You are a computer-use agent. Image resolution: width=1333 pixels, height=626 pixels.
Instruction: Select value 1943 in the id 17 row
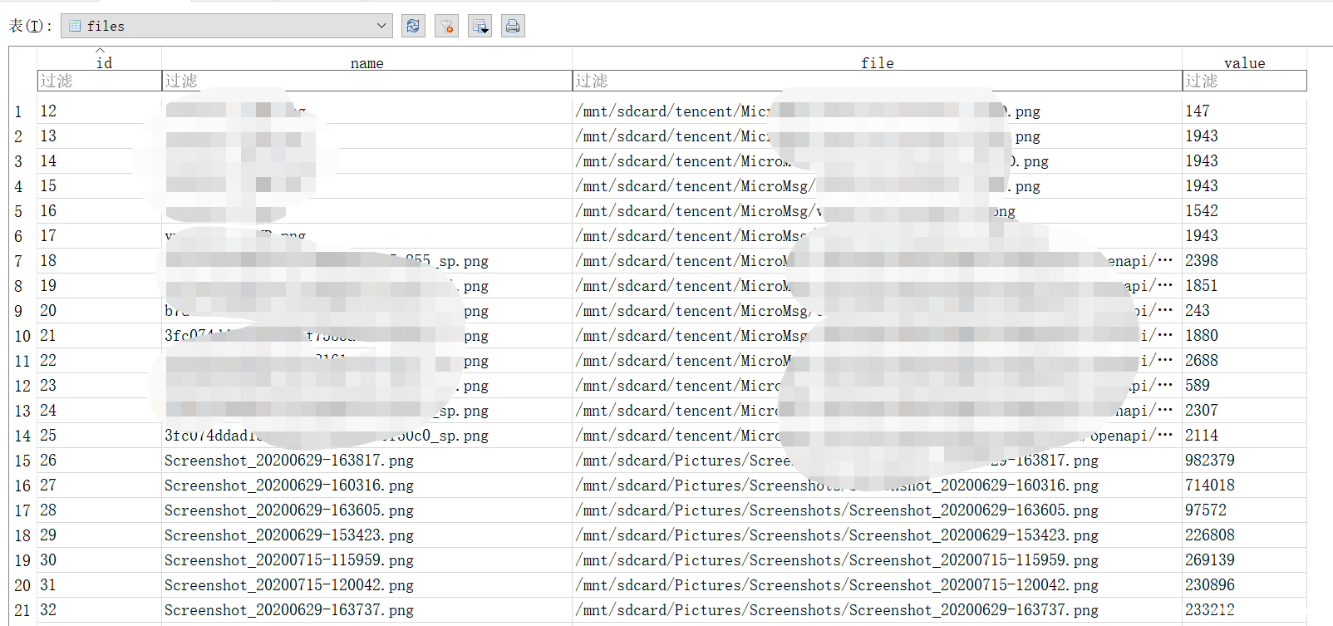click(x=1245, y=236)
